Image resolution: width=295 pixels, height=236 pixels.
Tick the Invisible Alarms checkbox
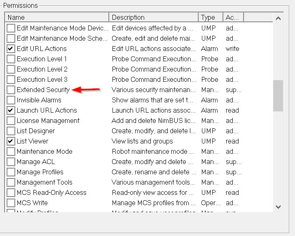click(11, 100)
